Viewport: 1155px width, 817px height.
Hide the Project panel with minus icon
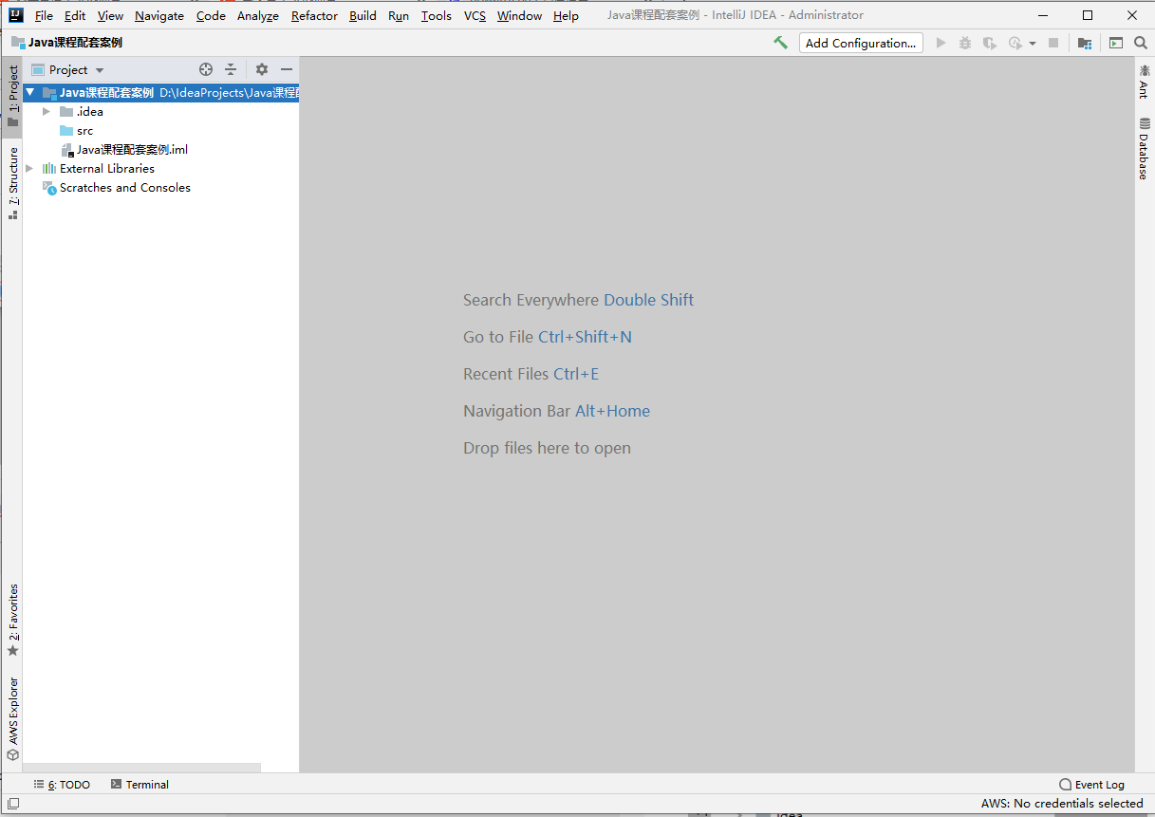[287, 69]
